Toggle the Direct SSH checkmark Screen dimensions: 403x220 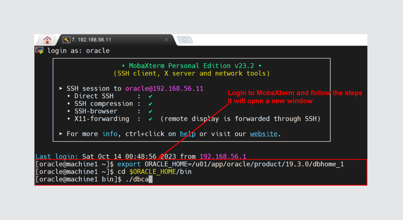click(150, 96)
